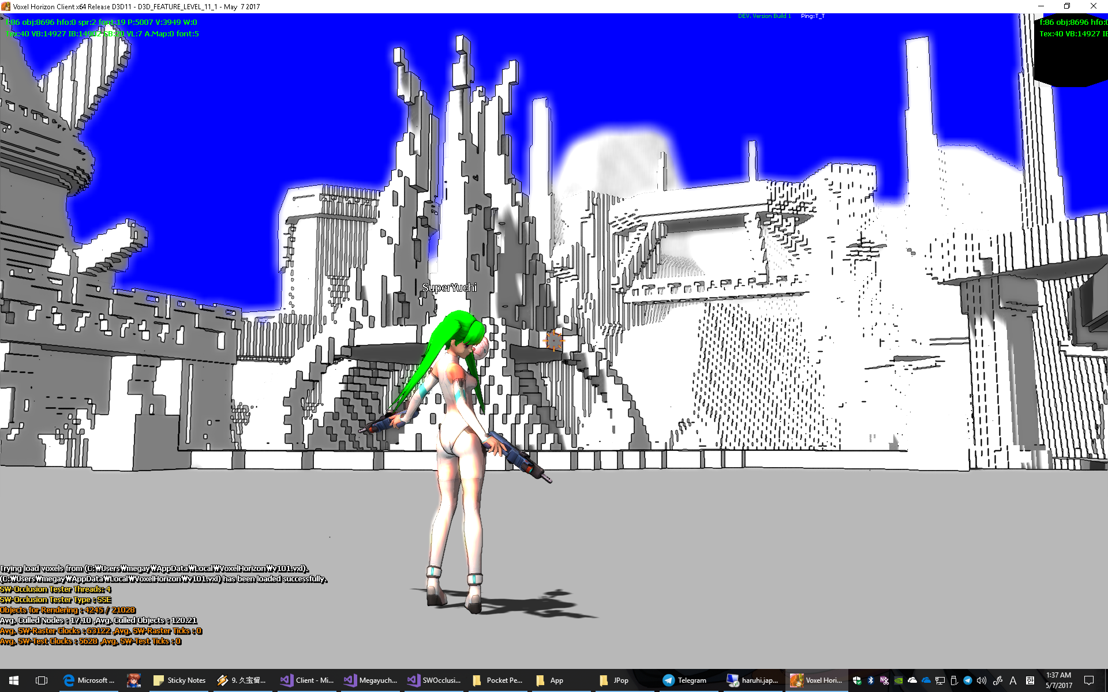Open the Bluetooth tray icon
Screen dimensions: 1108x692
click(871, 680)
